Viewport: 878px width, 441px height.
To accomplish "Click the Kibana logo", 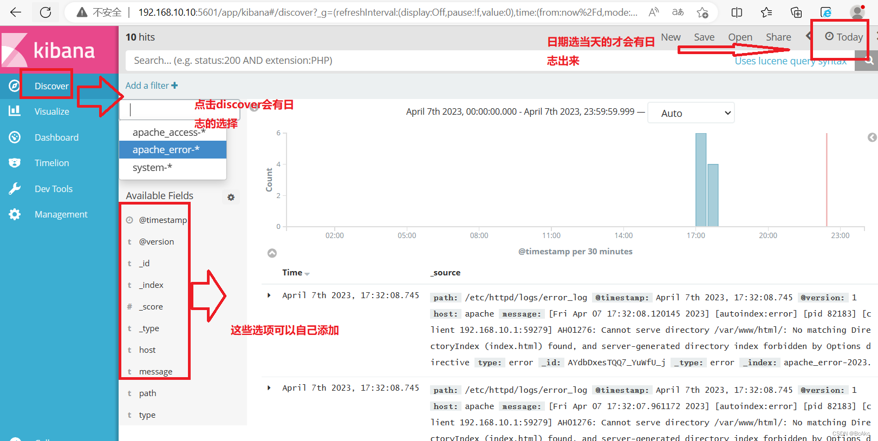I will 59,50.
